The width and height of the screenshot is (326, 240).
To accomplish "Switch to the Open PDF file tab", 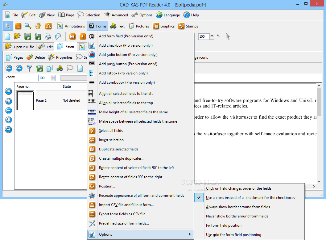I will 19,47.
